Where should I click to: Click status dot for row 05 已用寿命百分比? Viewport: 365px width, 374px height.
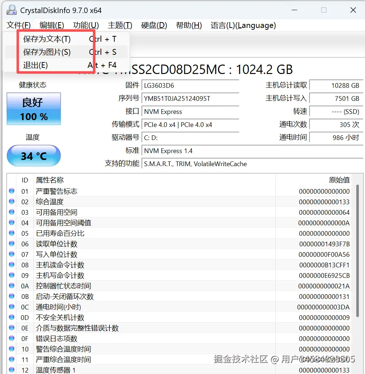click(12, 233)
